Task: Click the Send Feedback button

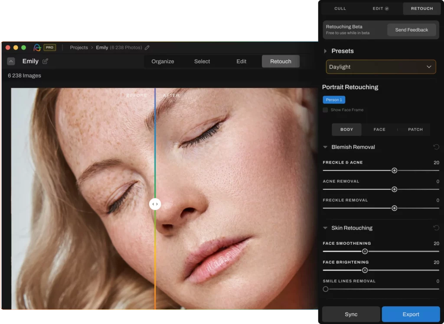Action: pyautogui.click(x=411, y=29)
